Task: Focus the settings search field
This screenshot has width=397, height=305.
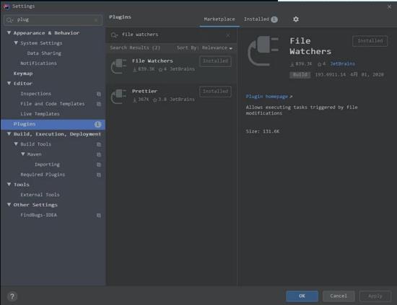Action: pos(53,20)
